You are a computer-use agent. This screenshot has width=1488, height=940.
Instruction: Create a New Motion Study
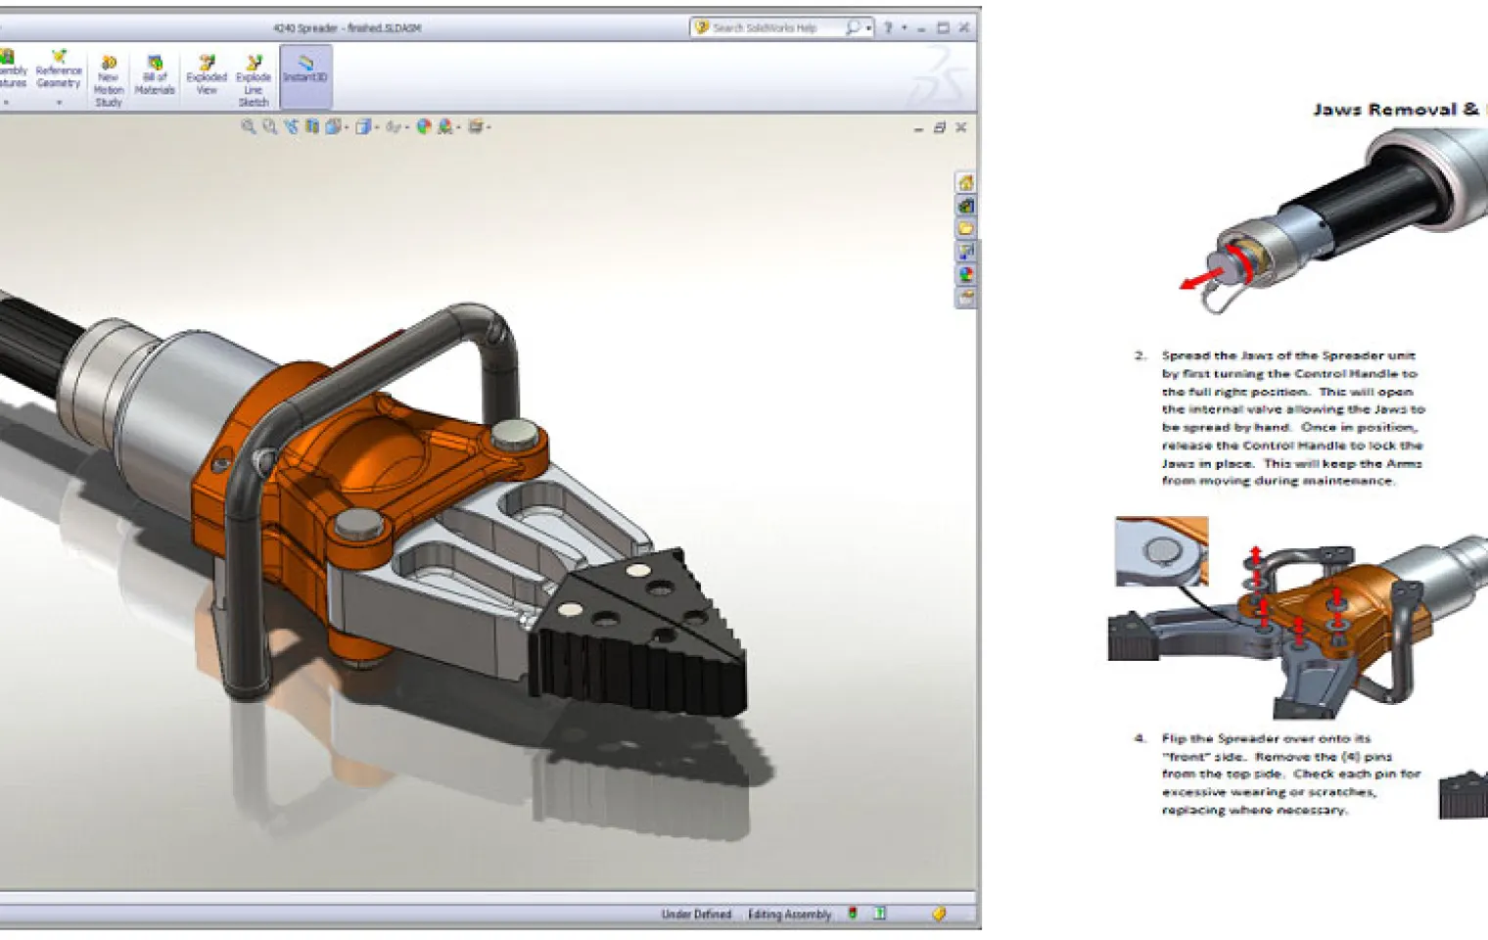pyautogui.click(x=109, y=80)
